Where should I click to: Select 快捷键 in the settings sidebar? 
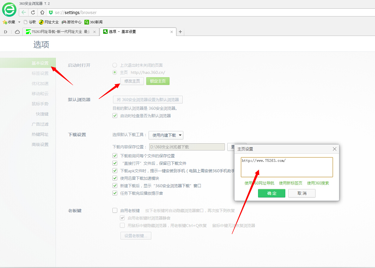42,114
